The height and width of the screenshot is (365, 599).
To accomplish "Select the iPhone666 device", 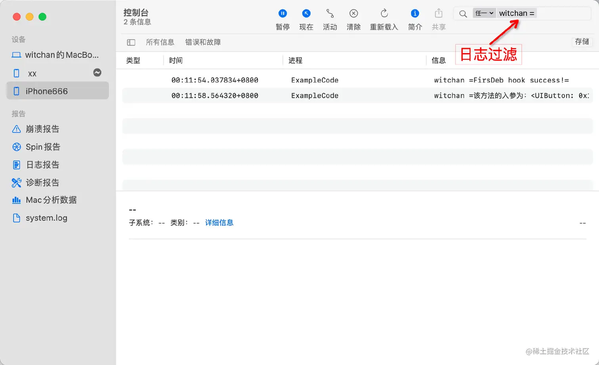I will (57, 91).
